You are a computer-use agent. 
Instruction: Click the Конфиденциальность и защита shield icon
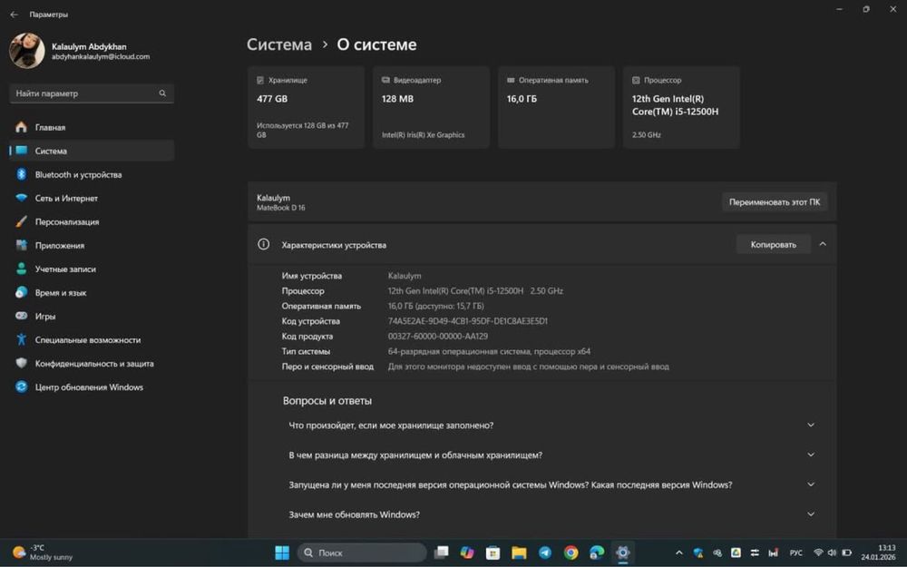22,364
